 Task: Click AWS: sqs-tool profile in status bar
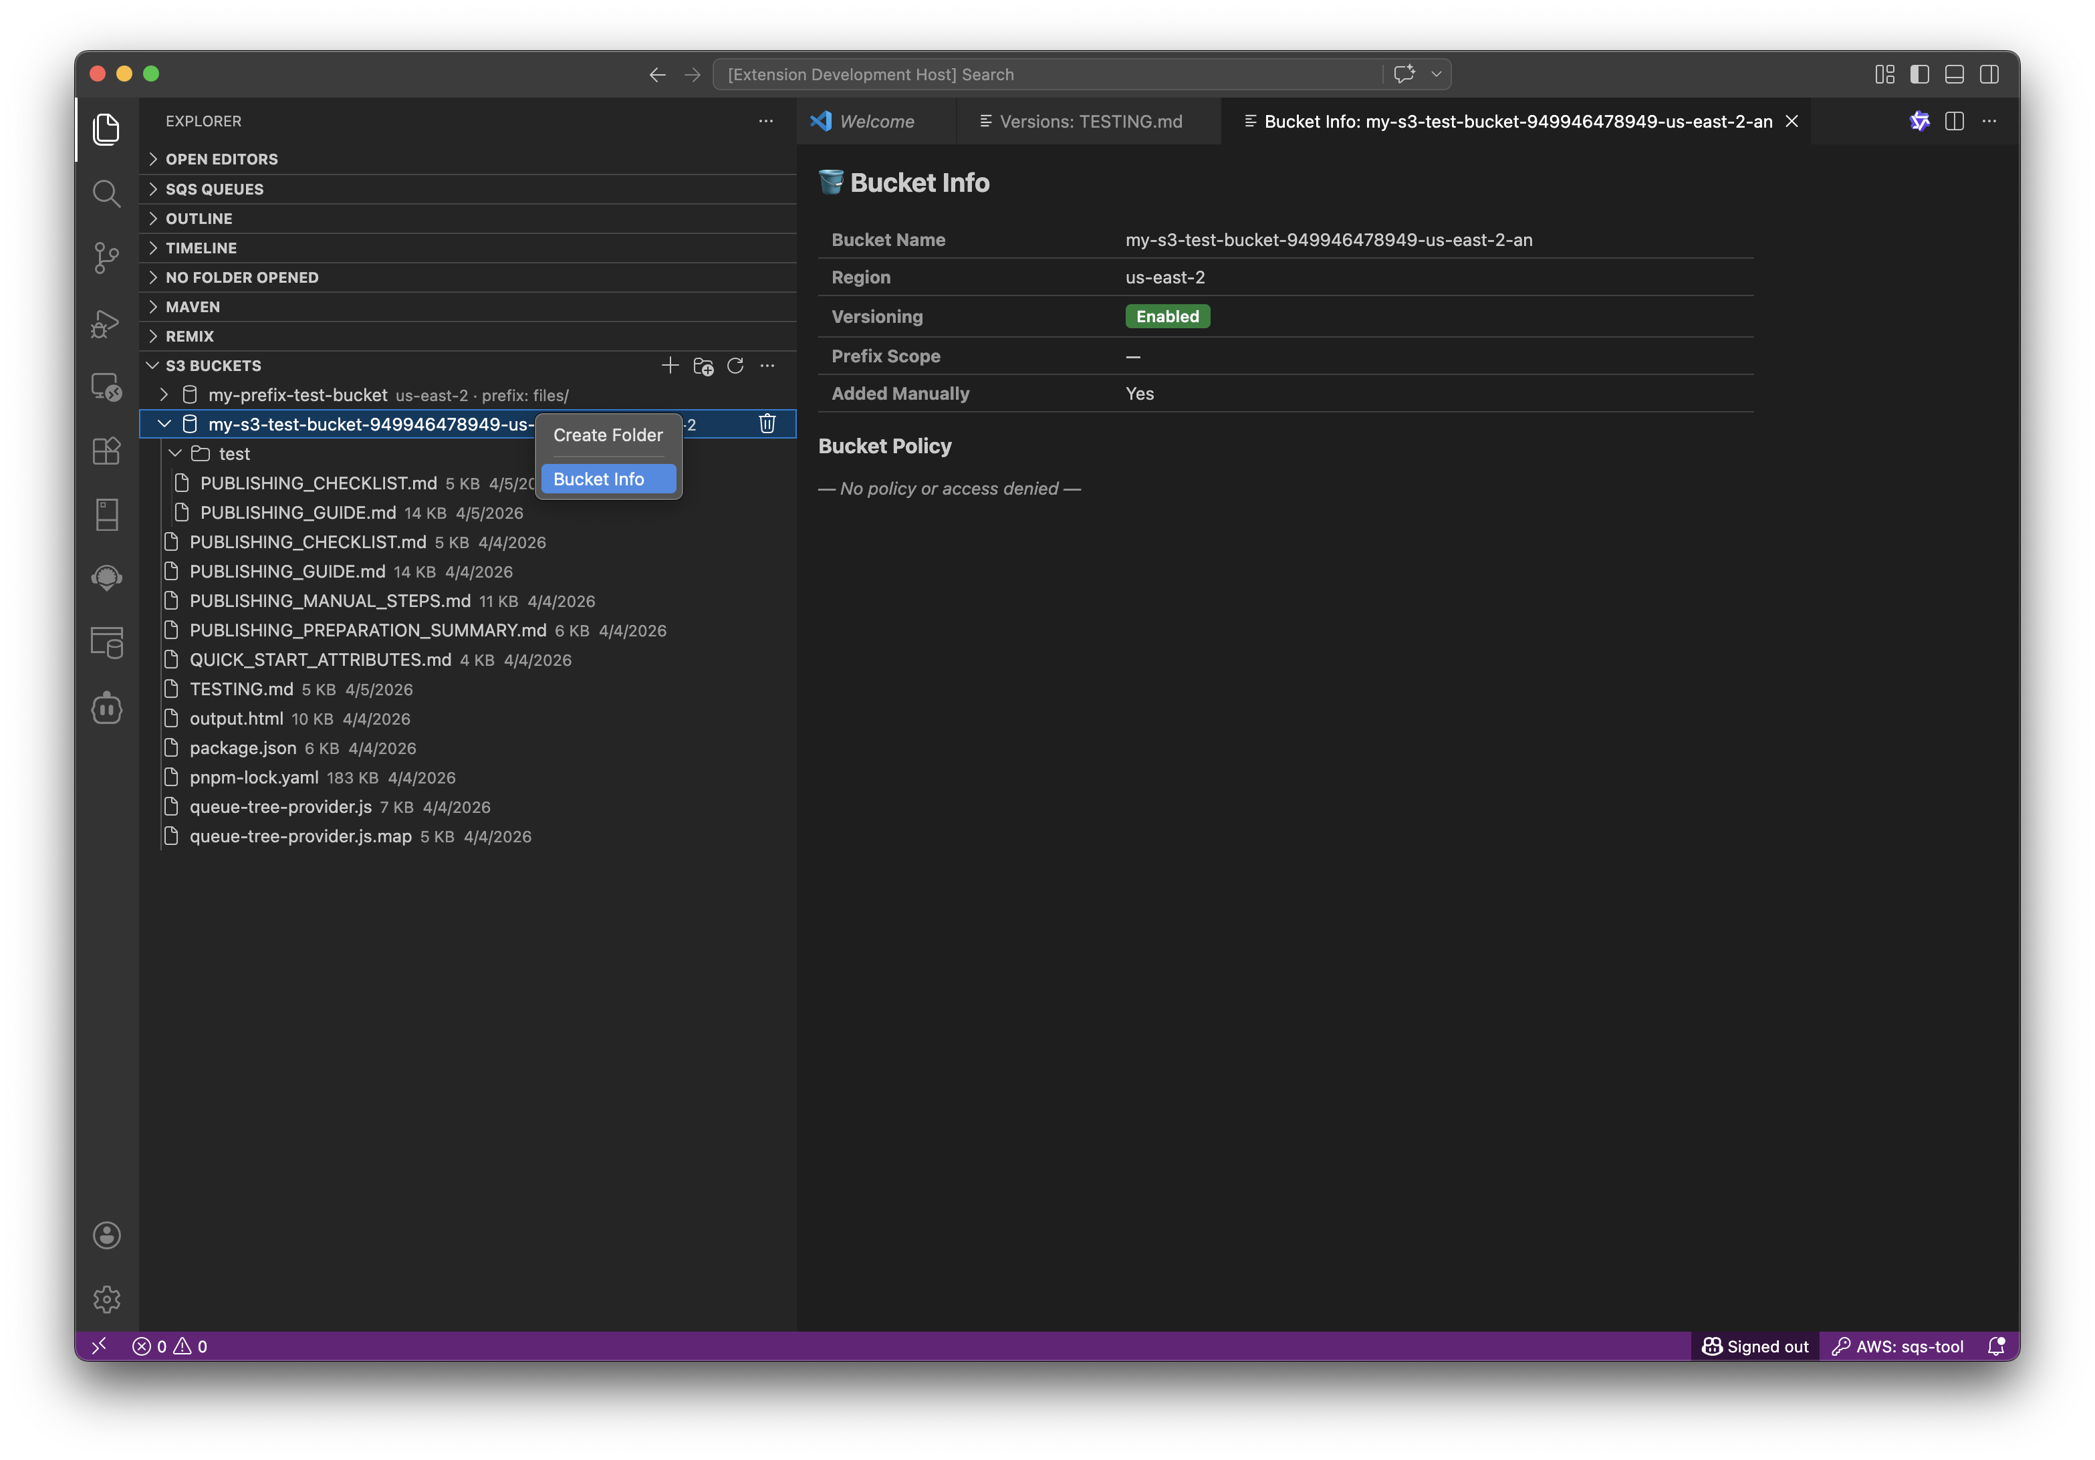pos(1898,1346)
